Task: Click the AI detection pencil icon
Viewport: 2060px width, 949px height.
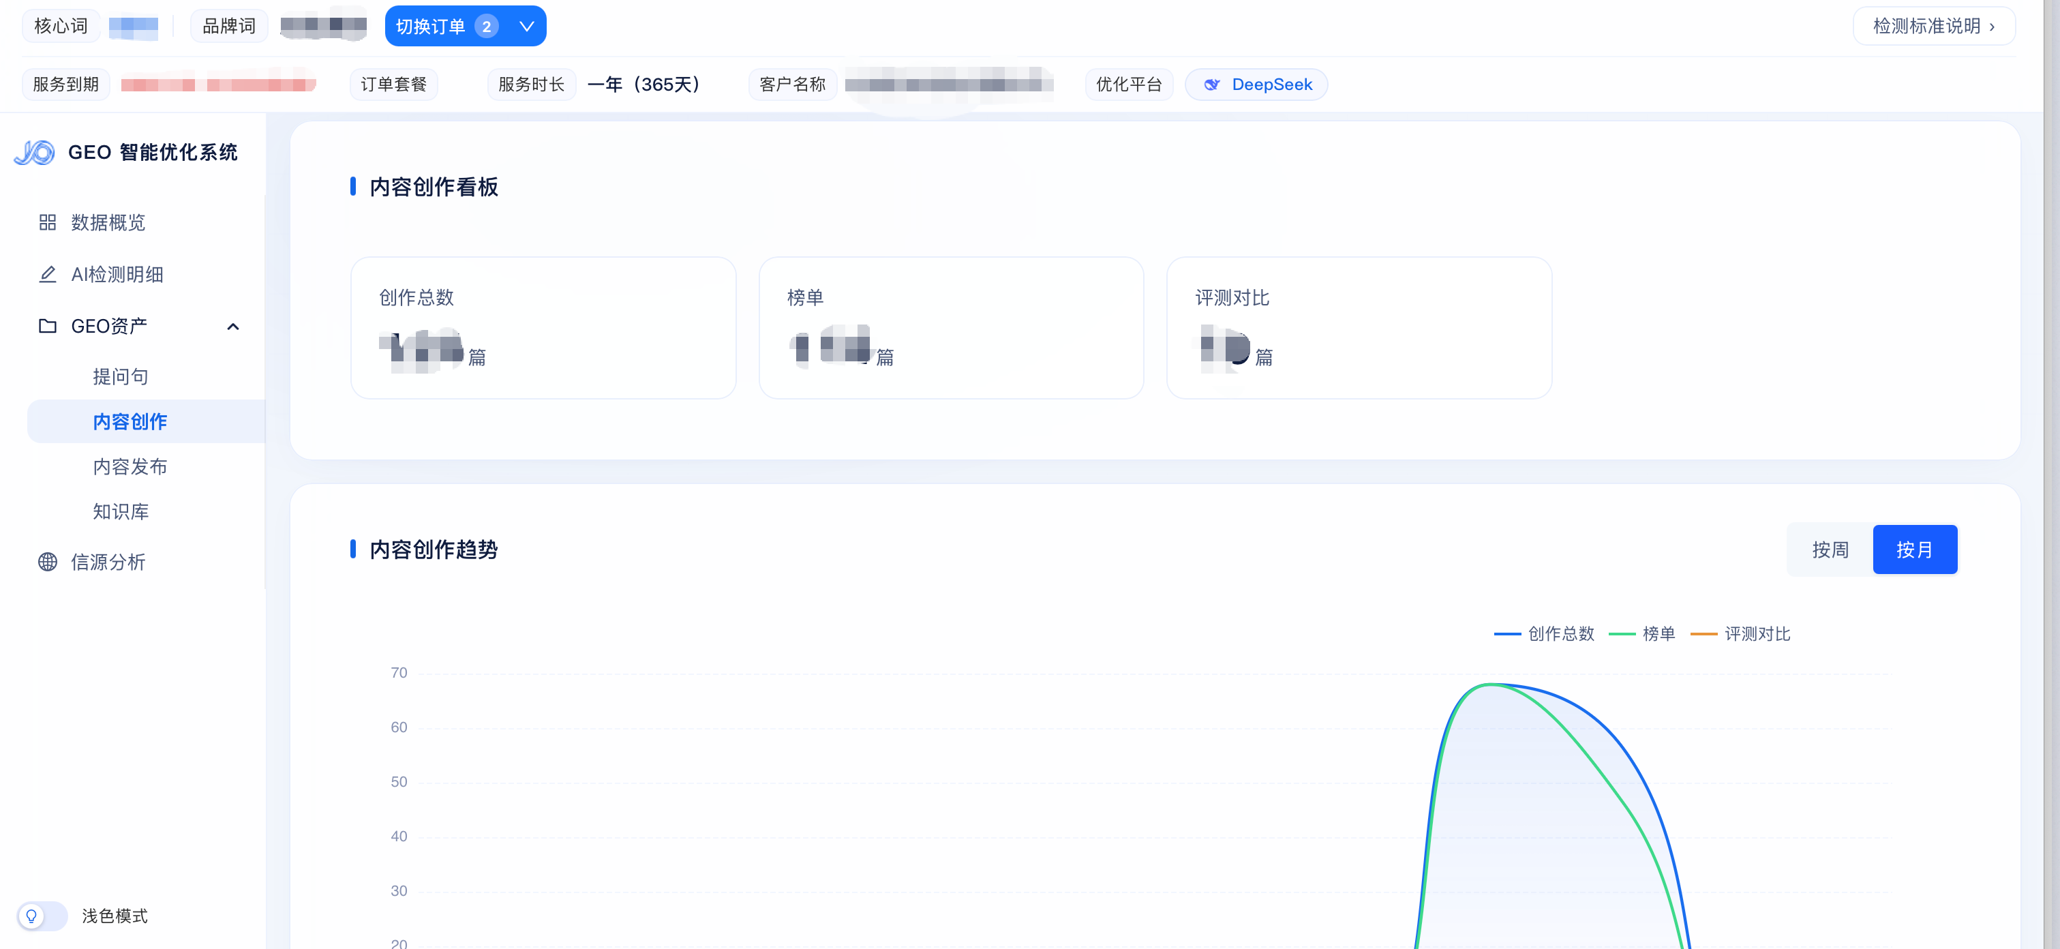Action: tap(48, 274)
